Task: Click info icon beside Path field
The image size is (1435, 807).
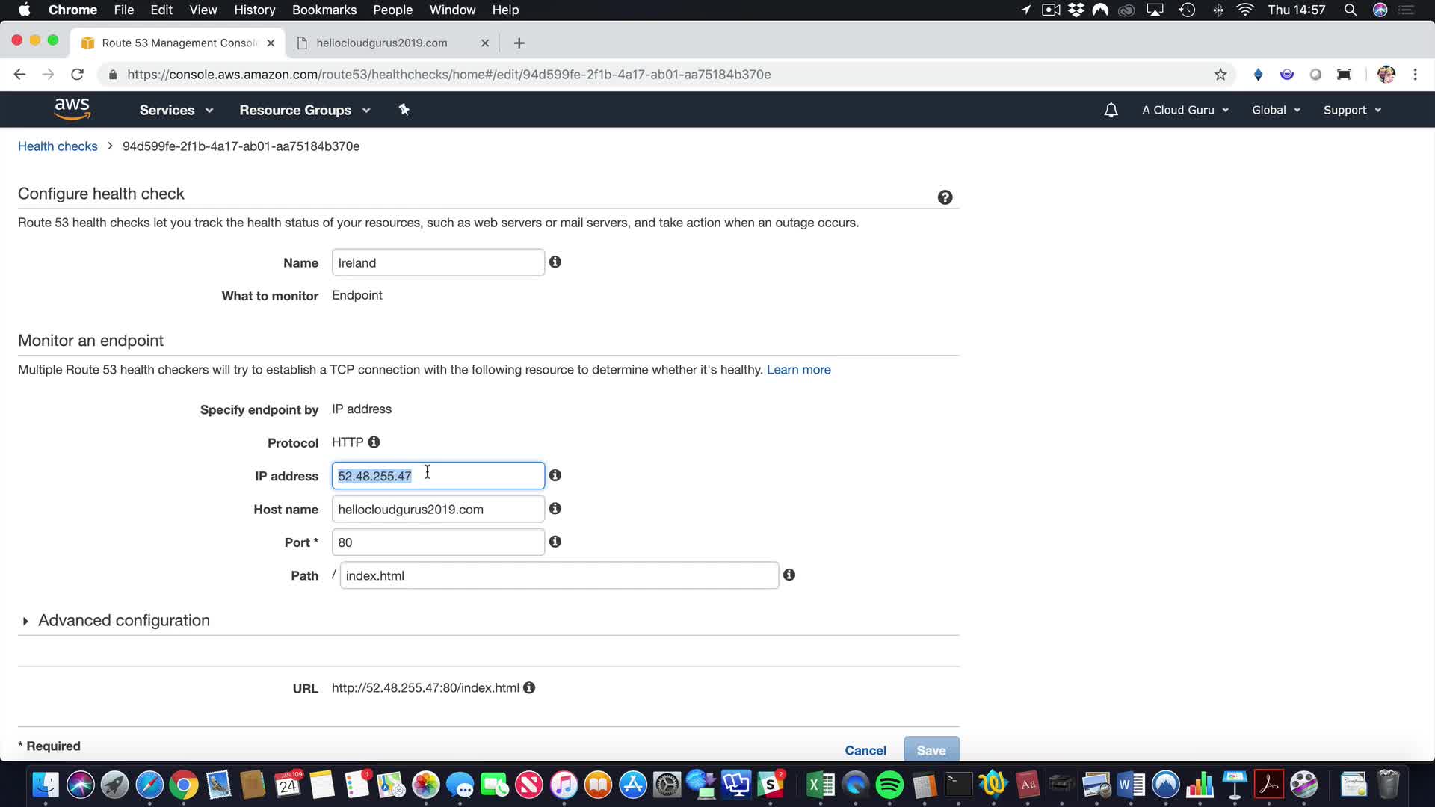Action: [789, 575]
